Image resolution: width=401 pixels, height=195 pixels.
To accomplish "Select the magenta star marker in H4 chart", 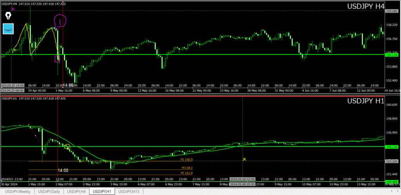I will 13,9.
